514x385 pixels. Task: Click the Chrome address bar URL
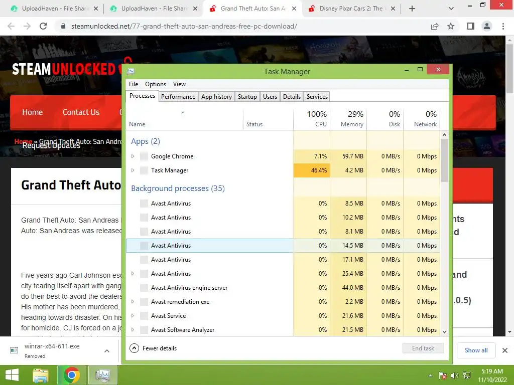(x=184, y=26)
